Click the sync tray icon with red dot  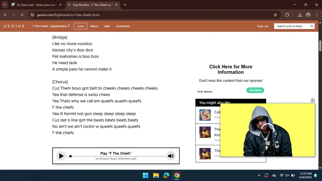point(267,175)
